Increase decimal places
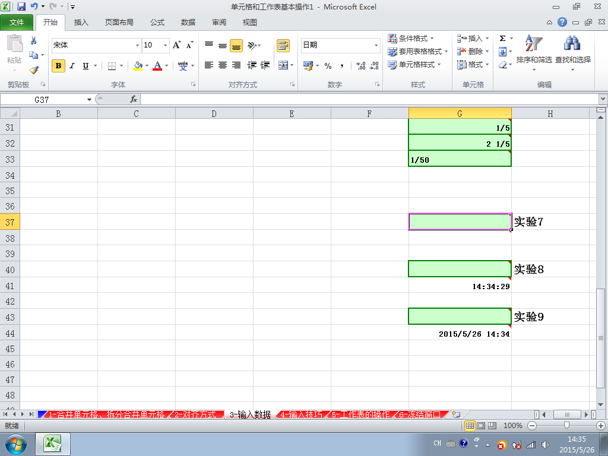This screenshot has width=608, height=456. (361, 65)
